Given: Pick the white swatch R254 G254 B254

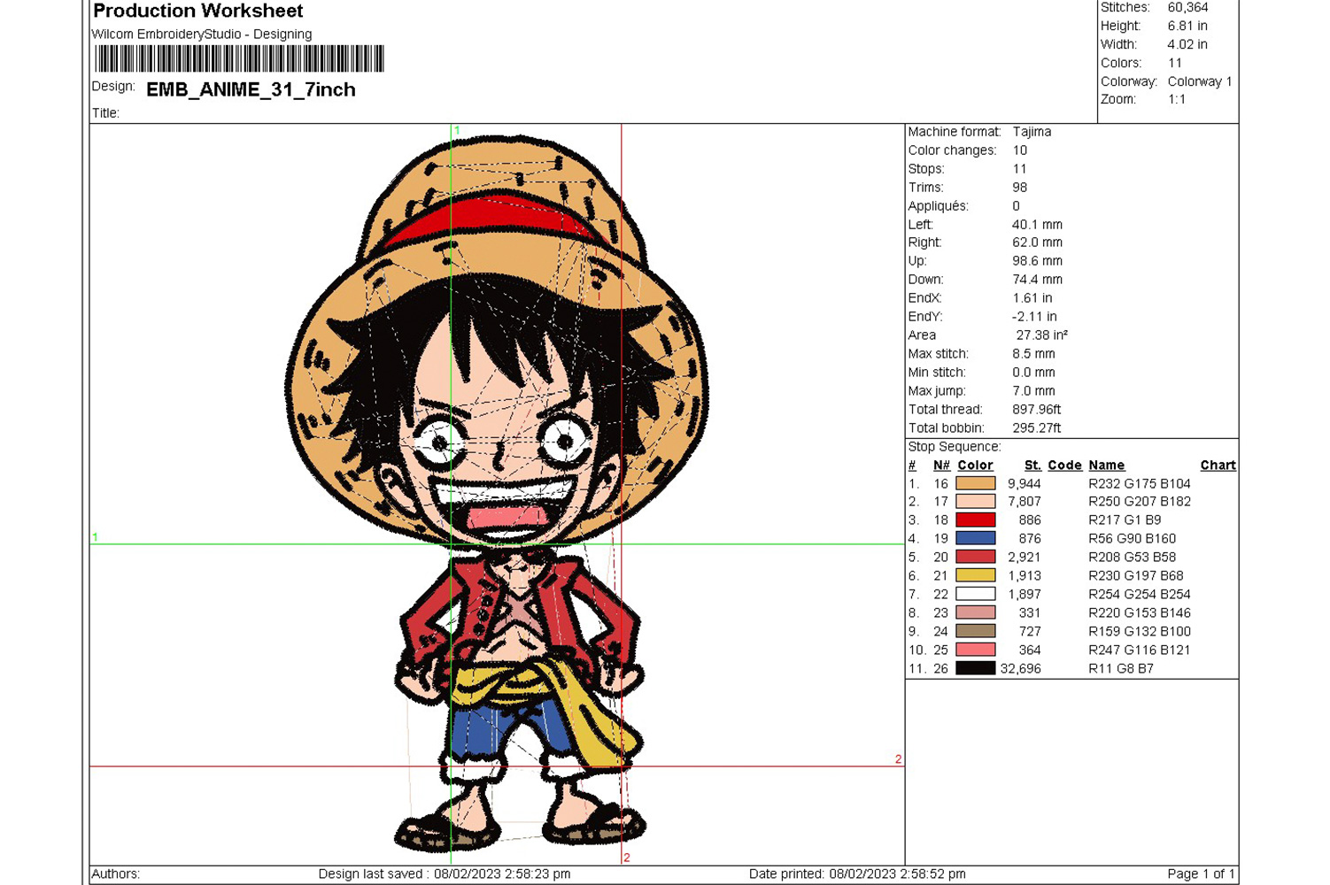Looking at the screenshot, I should 976,594.
